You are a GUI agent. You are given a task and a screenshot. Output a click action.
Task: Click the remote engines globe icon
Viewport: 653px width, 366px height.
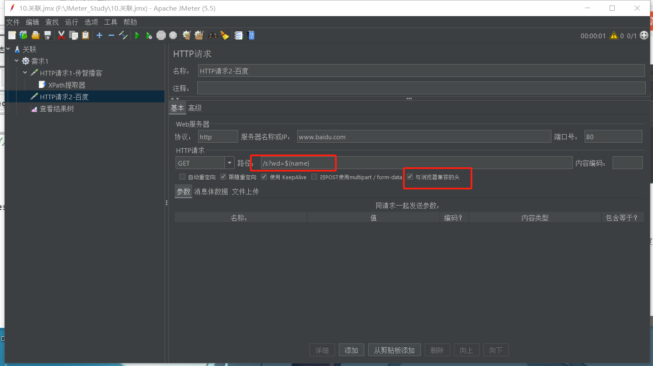point(644,35)
